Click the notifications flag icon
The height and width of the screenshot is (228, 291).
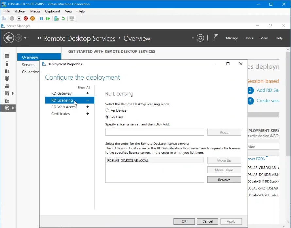point(215,38)
